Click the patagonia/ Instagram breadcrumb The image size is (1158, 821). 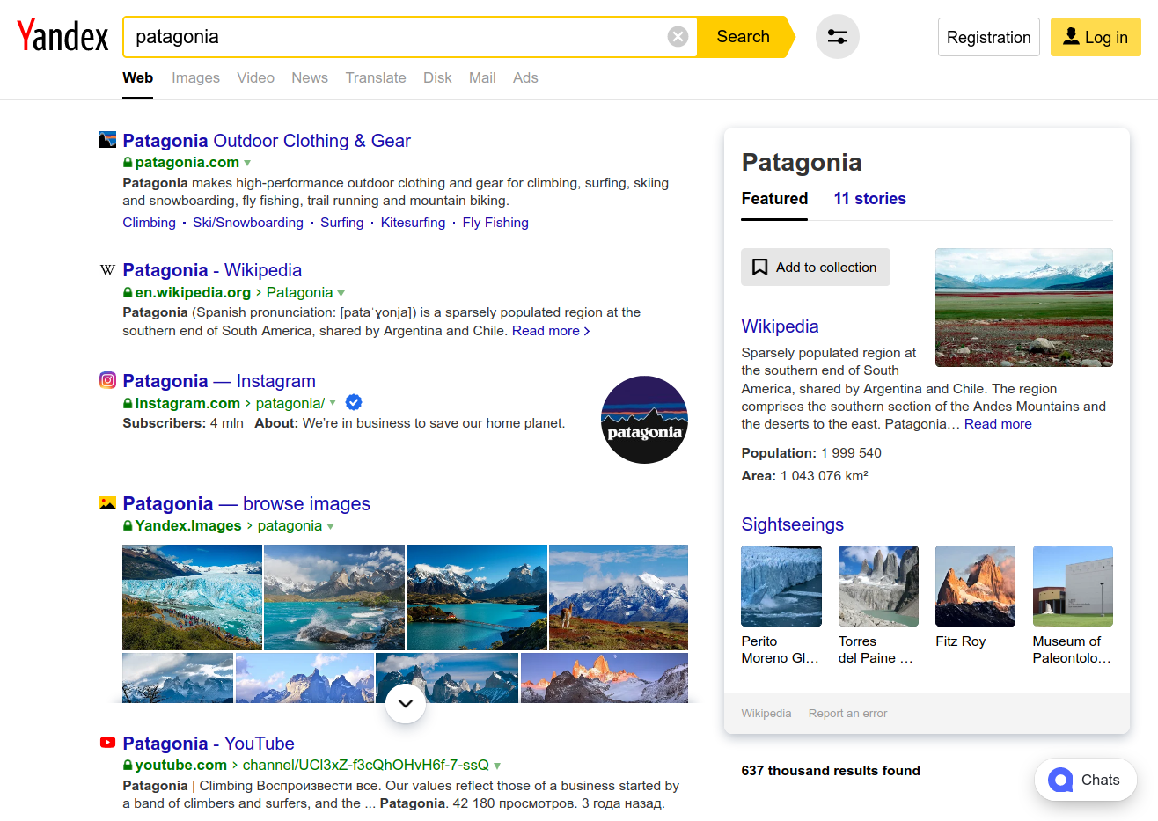[x=290, y=403]
